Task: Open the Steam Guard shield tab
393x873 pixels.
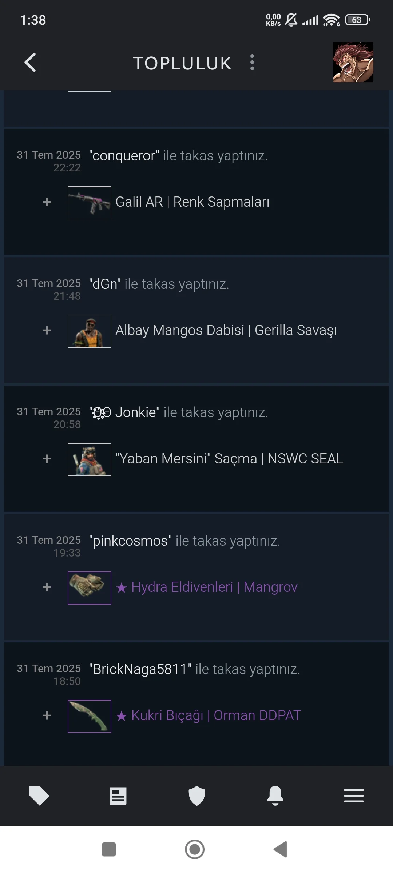Action: 197,796
